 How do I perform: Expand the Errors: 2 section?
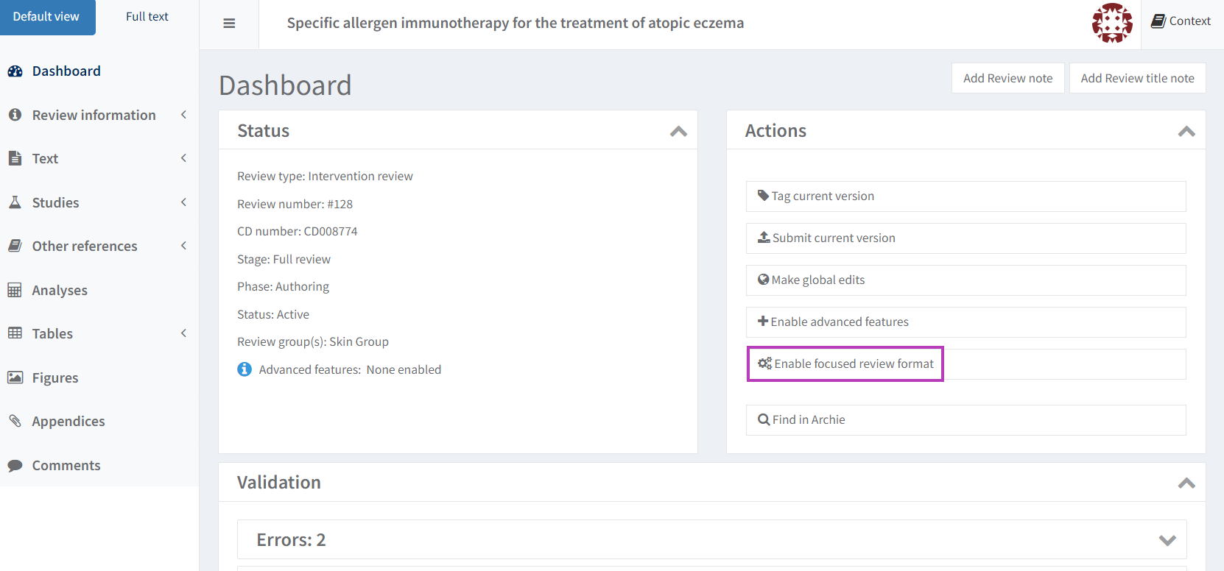[x=1167, y=540]
